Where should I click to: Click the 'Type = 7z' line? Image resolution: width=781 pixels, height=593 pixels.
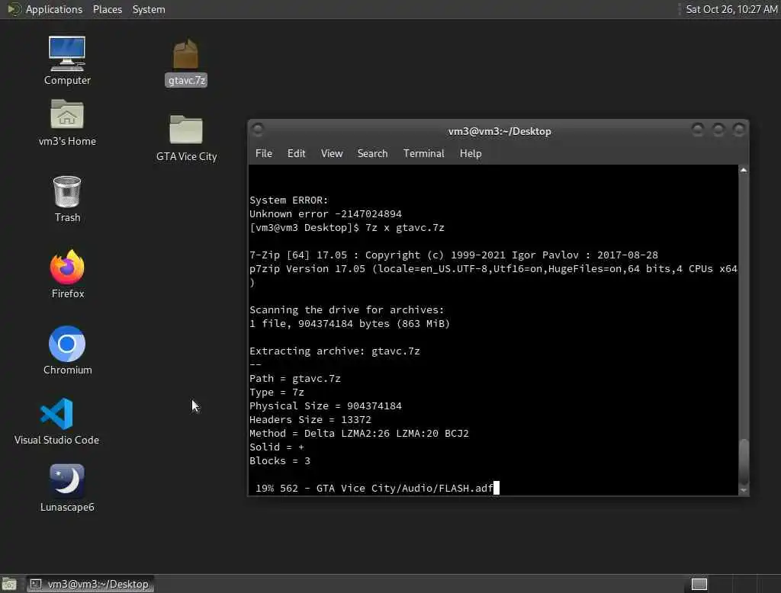(x=276, y=393)
